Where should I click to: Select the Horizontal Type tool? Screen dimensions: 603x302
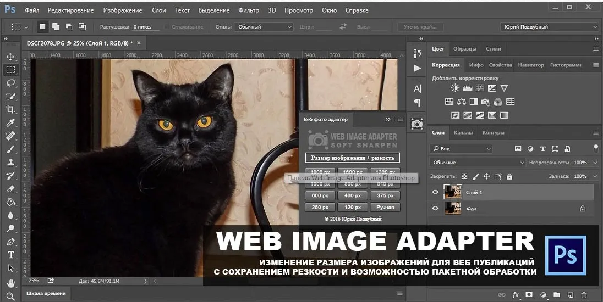click(10, 255)
